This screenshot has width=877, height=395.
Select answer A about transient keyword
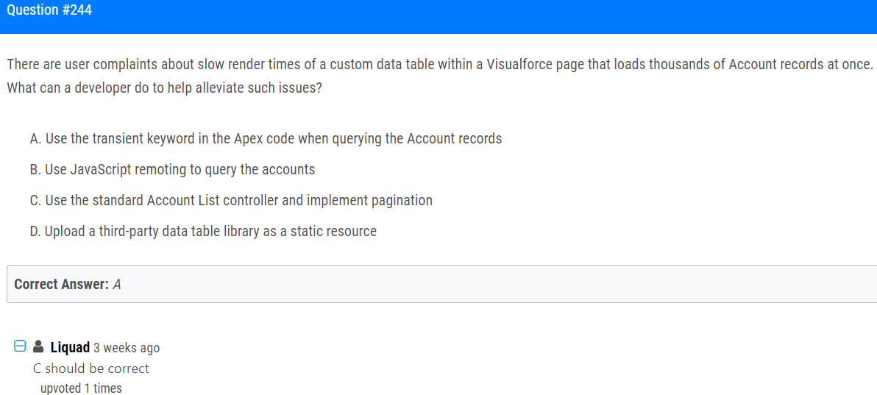(266, 139)
